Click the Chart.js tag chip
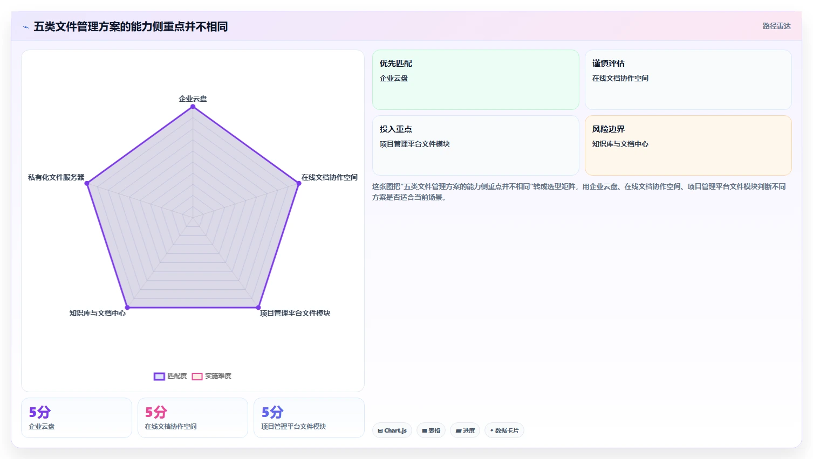813x459 pixels. pos(392,430)
